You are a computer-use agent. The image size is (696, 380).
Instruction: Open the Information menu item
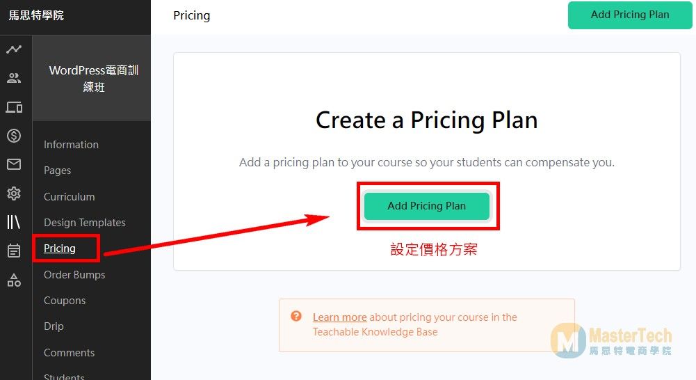pyautogui.click(x=71, y=145)
